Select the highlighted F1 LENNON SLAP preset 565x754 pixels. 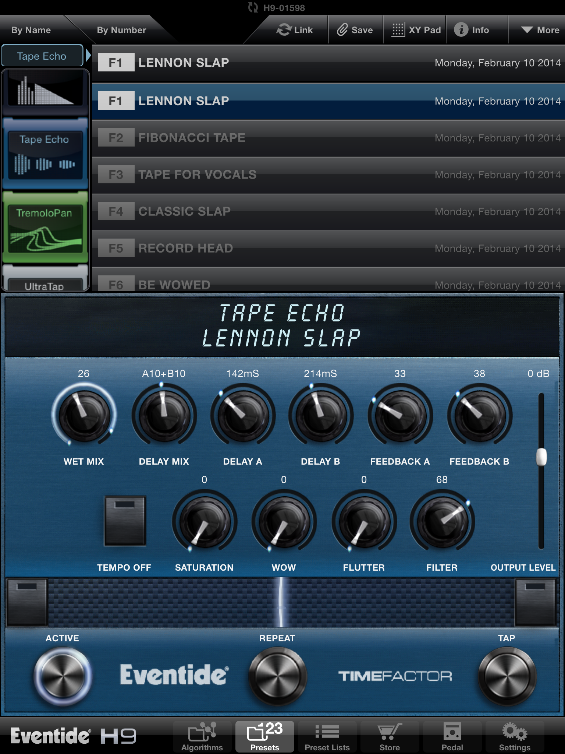[328, 101]
